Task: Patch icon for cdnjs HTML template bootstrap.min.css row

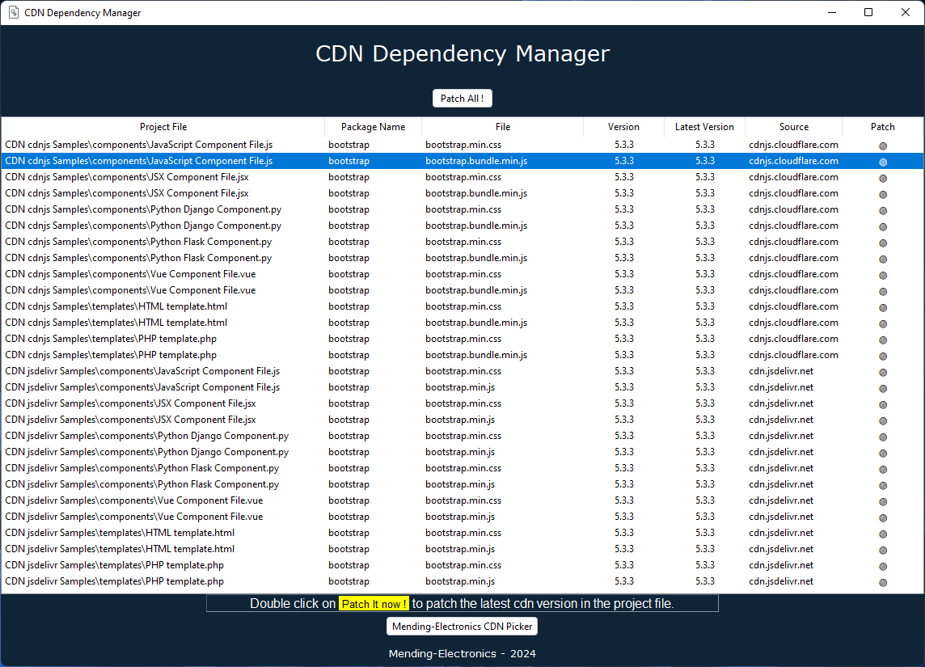Action: tap(882, 307)
